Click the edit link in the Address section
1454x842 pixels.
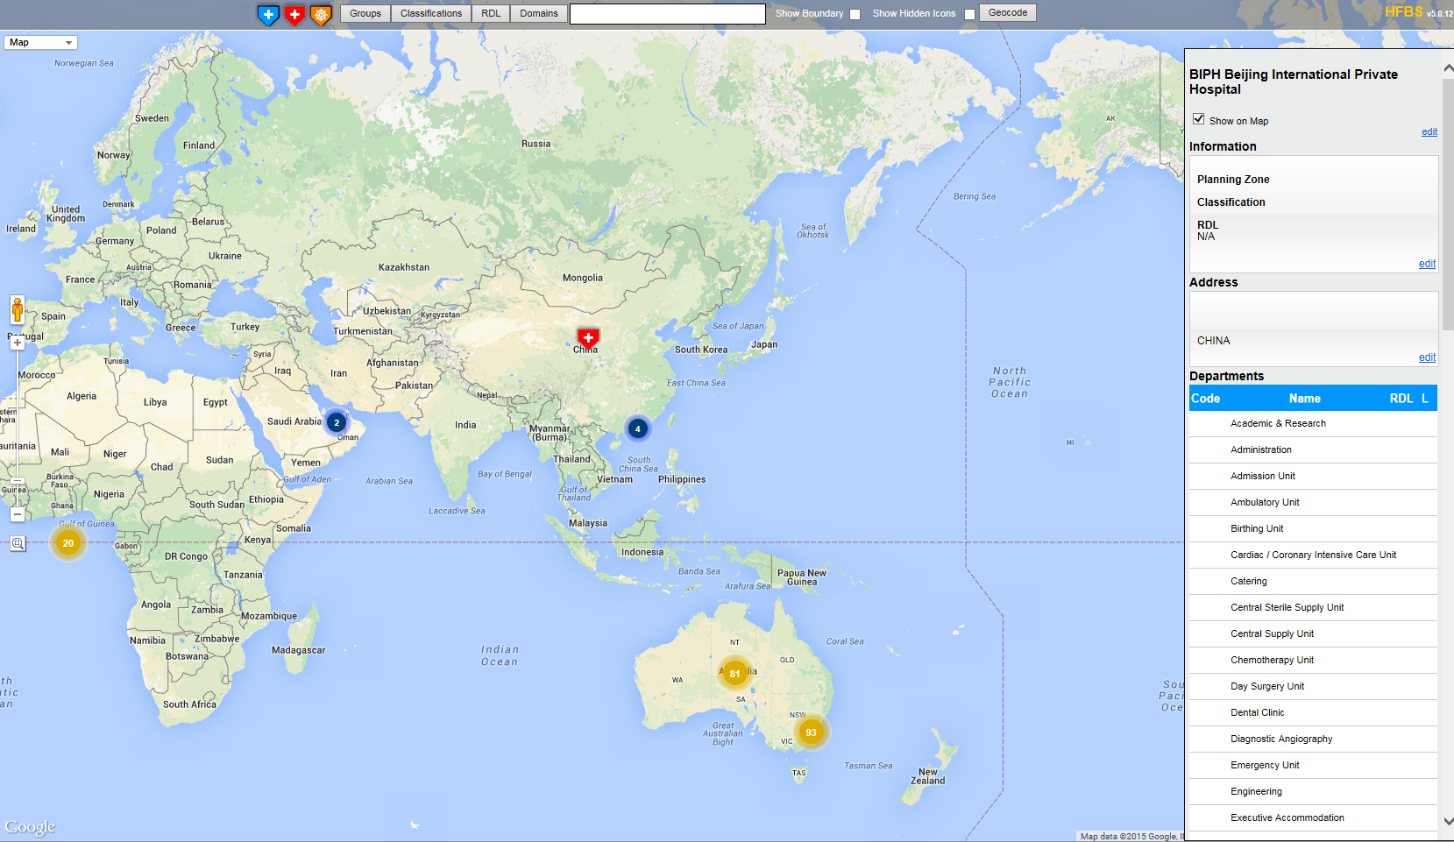(x=1427, y=357)
